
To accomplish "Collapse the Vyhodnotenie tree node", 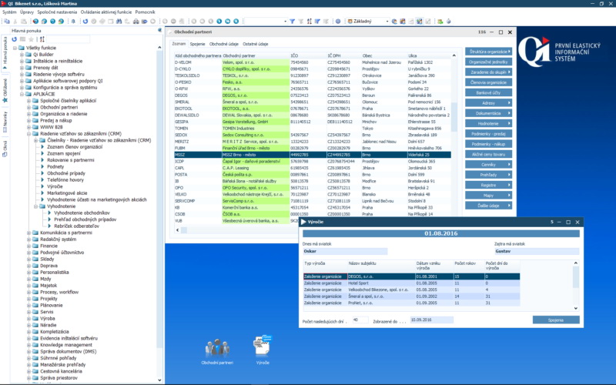I will point(35,206).
